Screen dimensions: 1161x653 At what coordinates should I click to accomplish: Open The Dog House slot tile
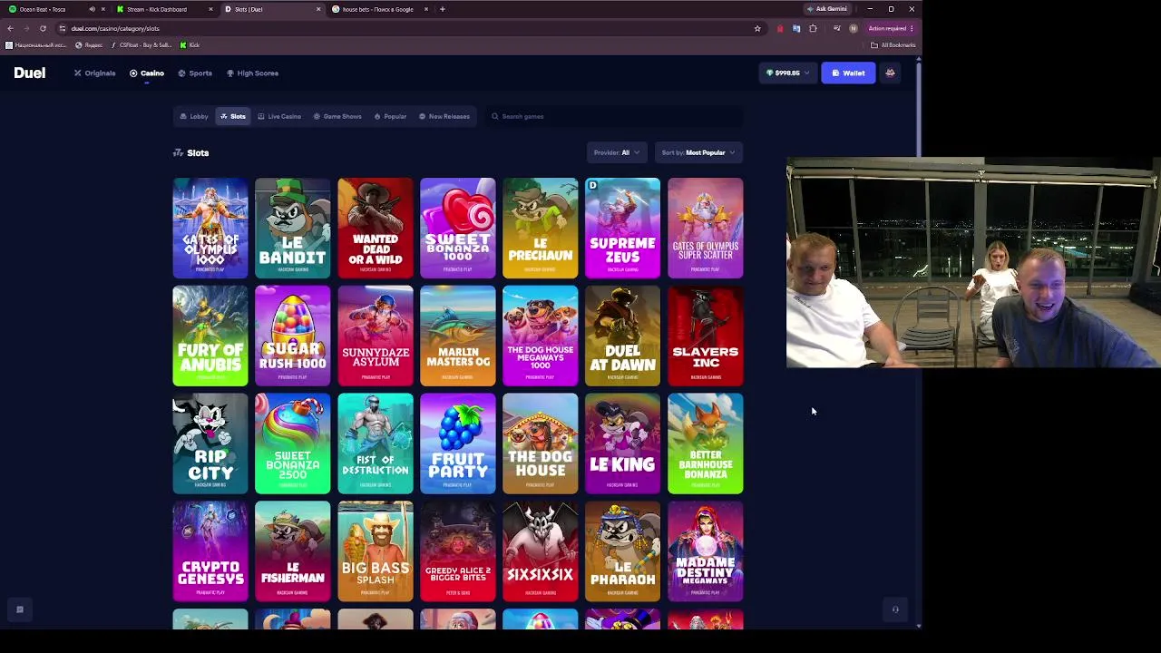(x=541, y=443)
